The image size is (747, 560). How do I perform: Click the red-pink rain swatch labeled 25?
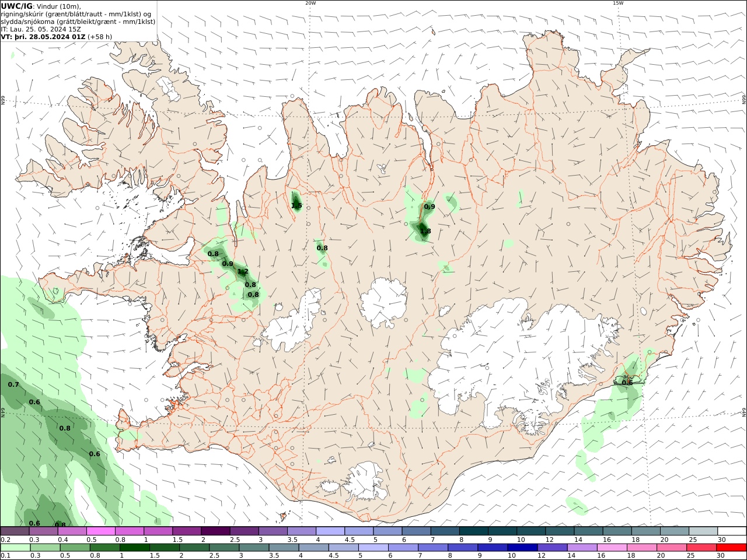[701, 548]
